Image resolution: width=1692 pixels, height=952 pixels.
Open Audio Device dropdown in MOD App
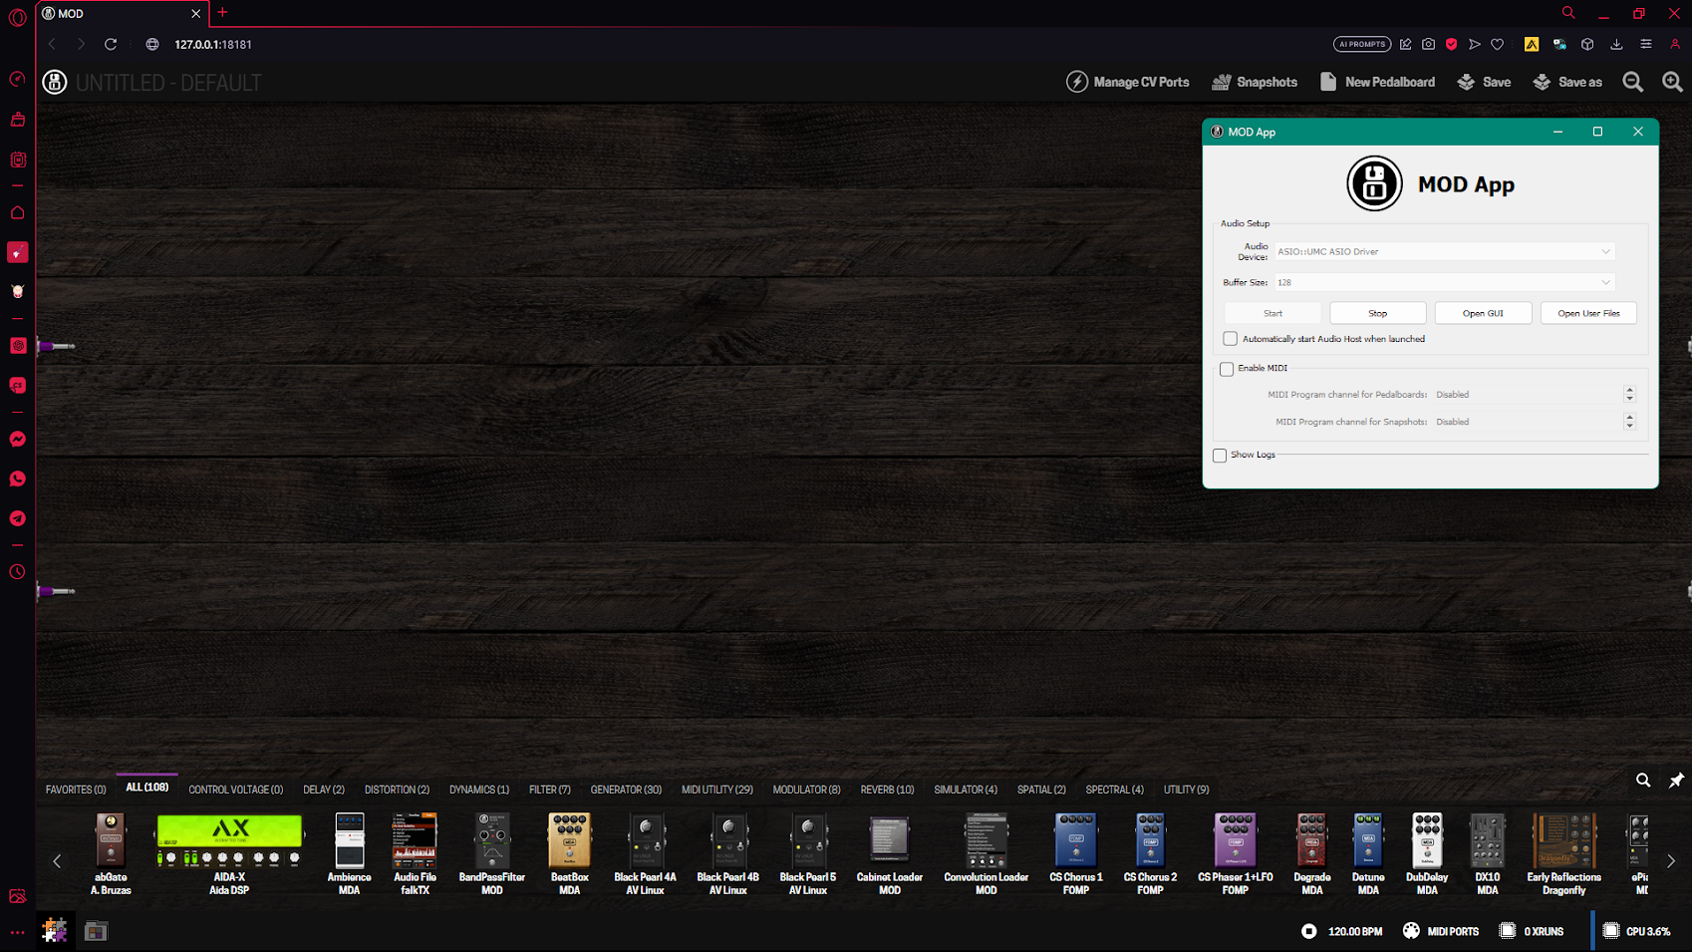[x=1444, y=251]
